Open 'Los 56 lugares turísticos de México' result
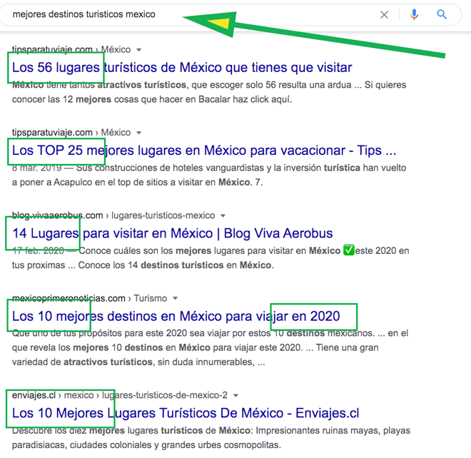This screenshot has height=458, width=471. [x=182, y=68]
